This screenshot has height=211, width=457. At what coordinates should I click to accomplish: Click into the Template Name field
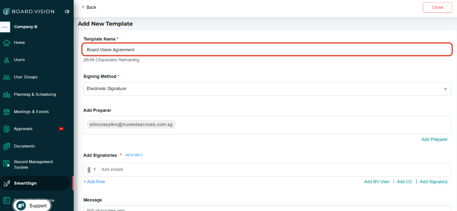pyautogui.click(x=267, y=50)
